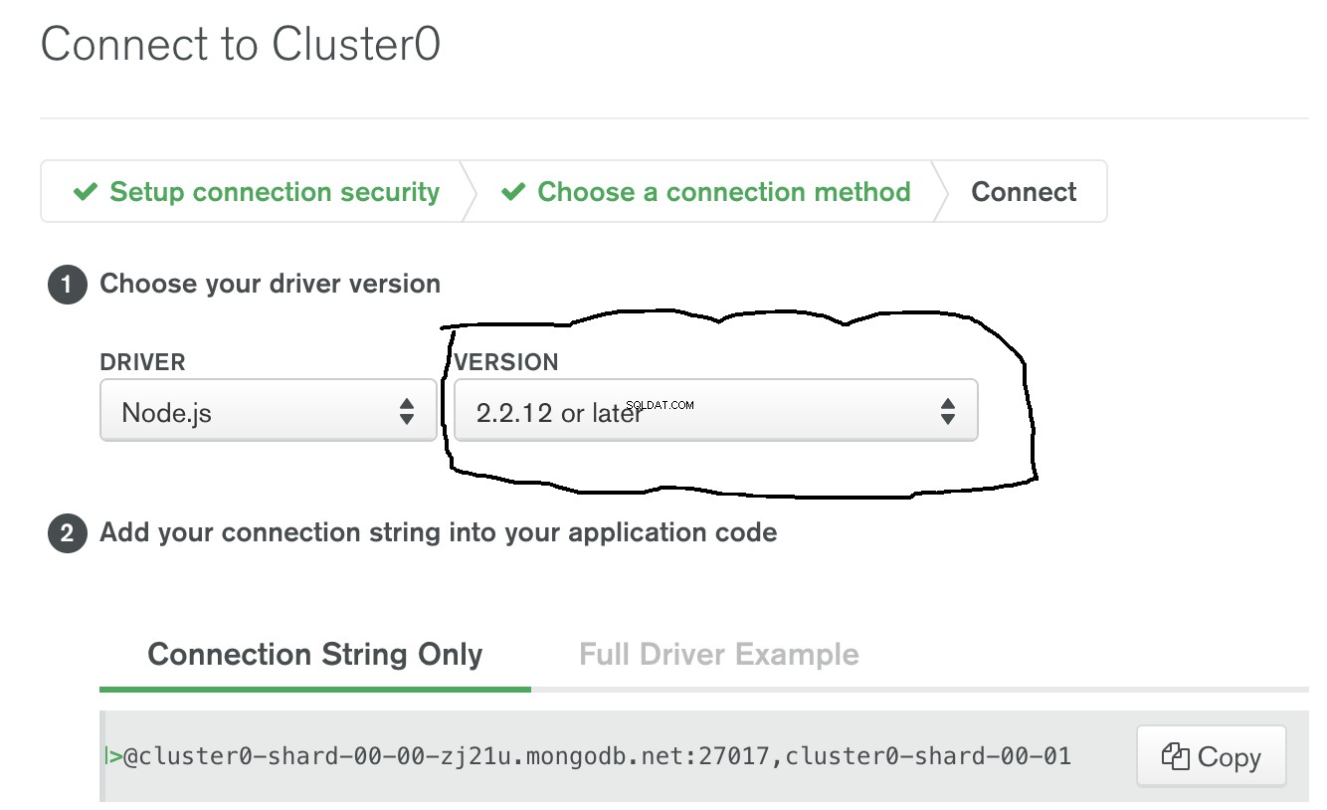Click the up-down arrows on the Node.js selector
The height and width of the screenshot is (810, 1327).
pos(406,411)
